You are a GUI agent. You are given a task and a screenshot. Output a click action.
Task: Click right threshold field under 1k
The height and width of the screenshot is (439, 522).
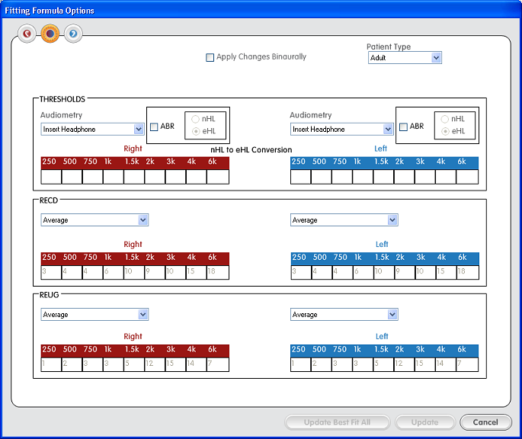(x=114, y=177)
